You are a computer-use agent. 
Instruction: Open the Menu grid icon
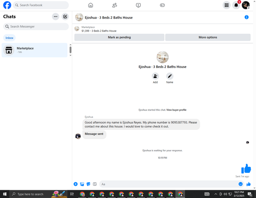pyautogui.click(x=226, y=5)
